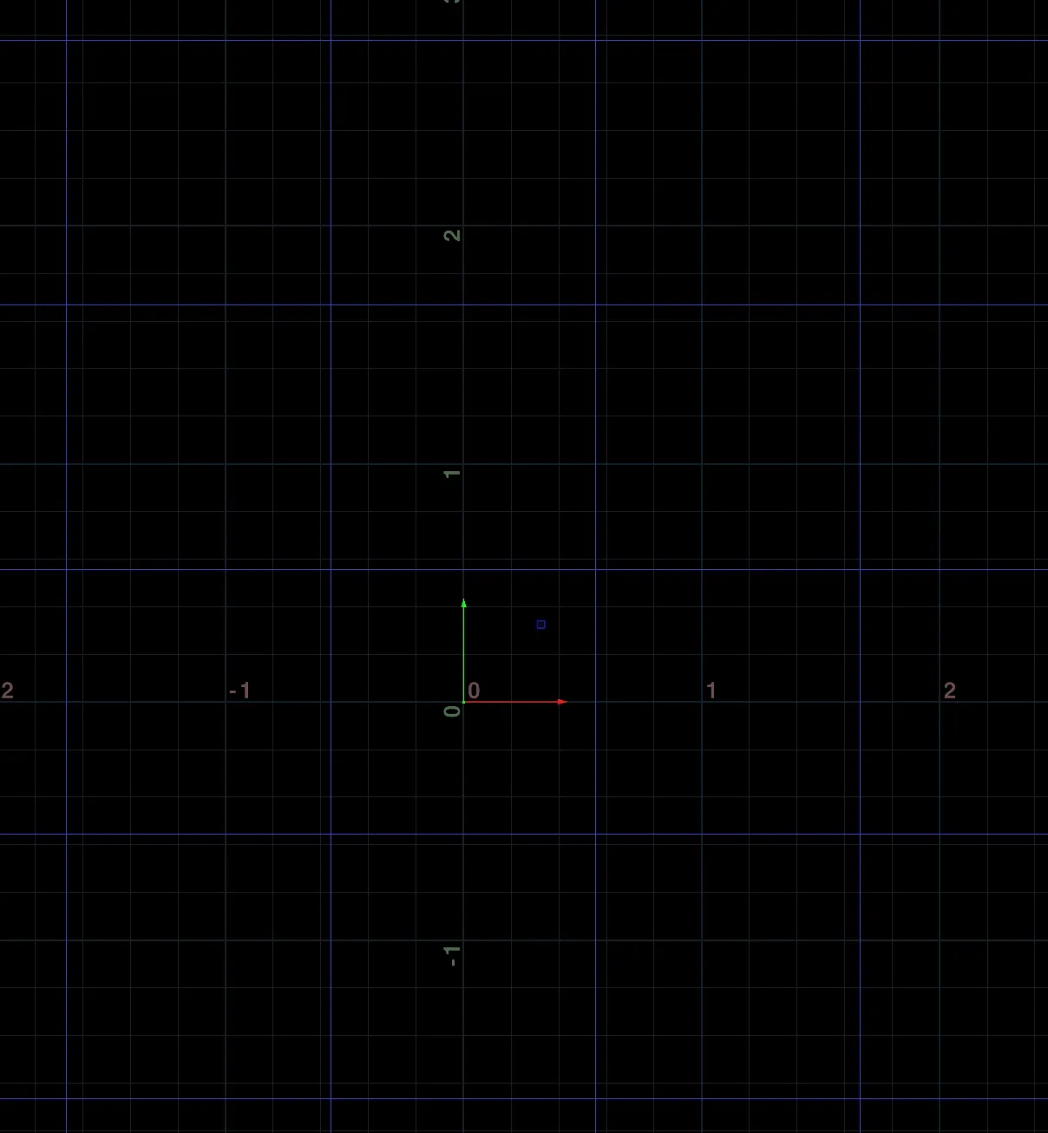Screen dimensions: 1048x1133
Task: Click the middle of the red X-axis line
Action: pos(514,702)
